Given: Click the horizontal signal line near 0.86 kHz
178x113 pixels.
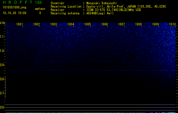Looking at the screenshot, I should point(91,71).
